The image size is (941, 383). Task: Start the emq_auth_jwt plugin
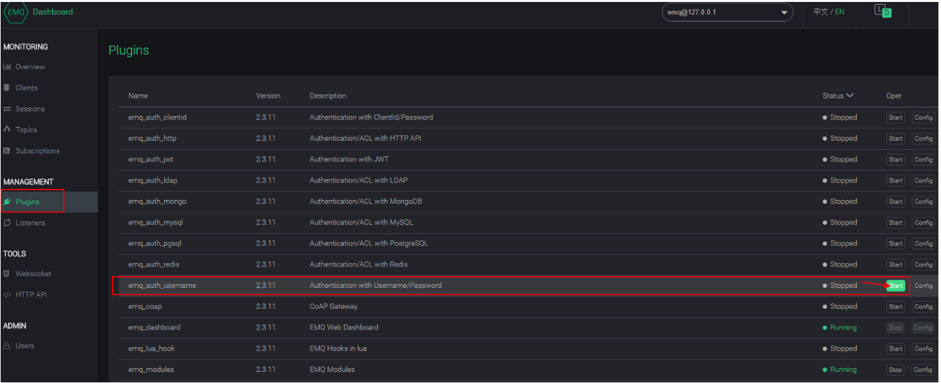click(895, 160)
